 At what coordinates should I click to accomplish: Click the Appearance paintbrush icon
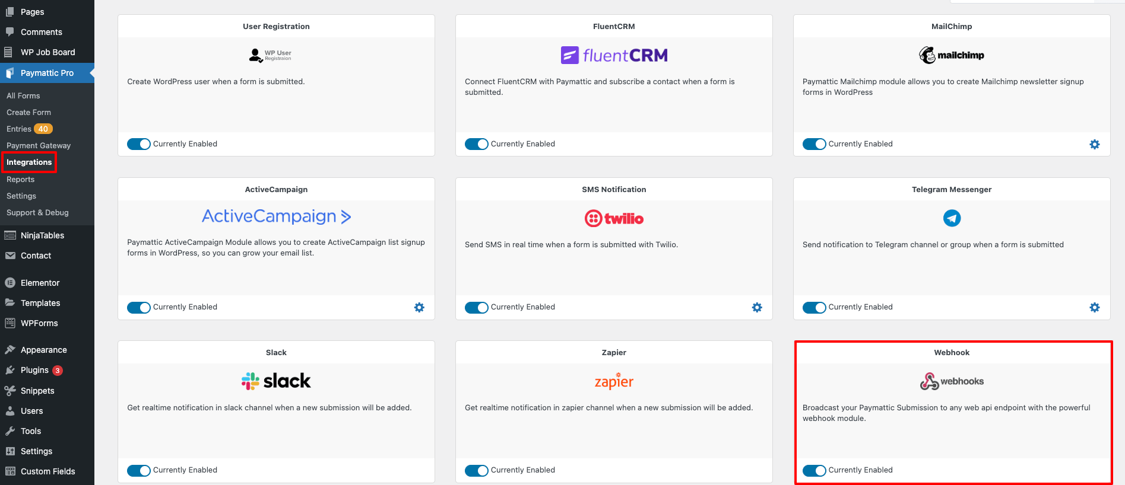(x=10, y=350)
